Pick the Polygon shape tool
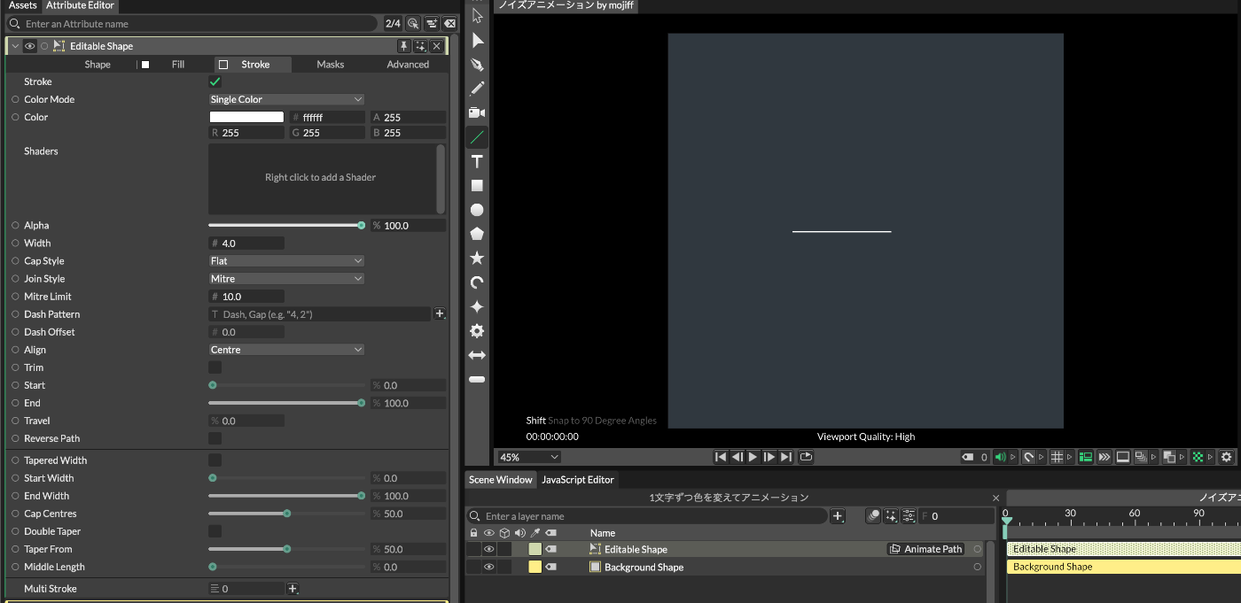This screenshot has width=1241, height=603. (x=477, y=234)
